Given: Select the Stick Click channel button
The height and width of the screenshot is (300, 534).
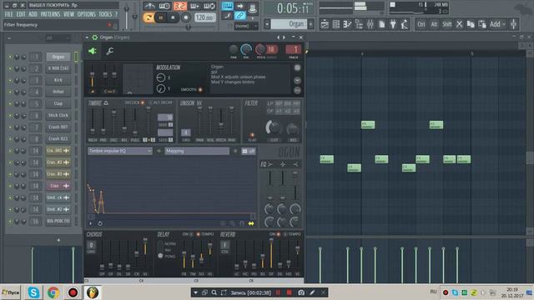Looking at the screenshot, I should pos(58,115).
